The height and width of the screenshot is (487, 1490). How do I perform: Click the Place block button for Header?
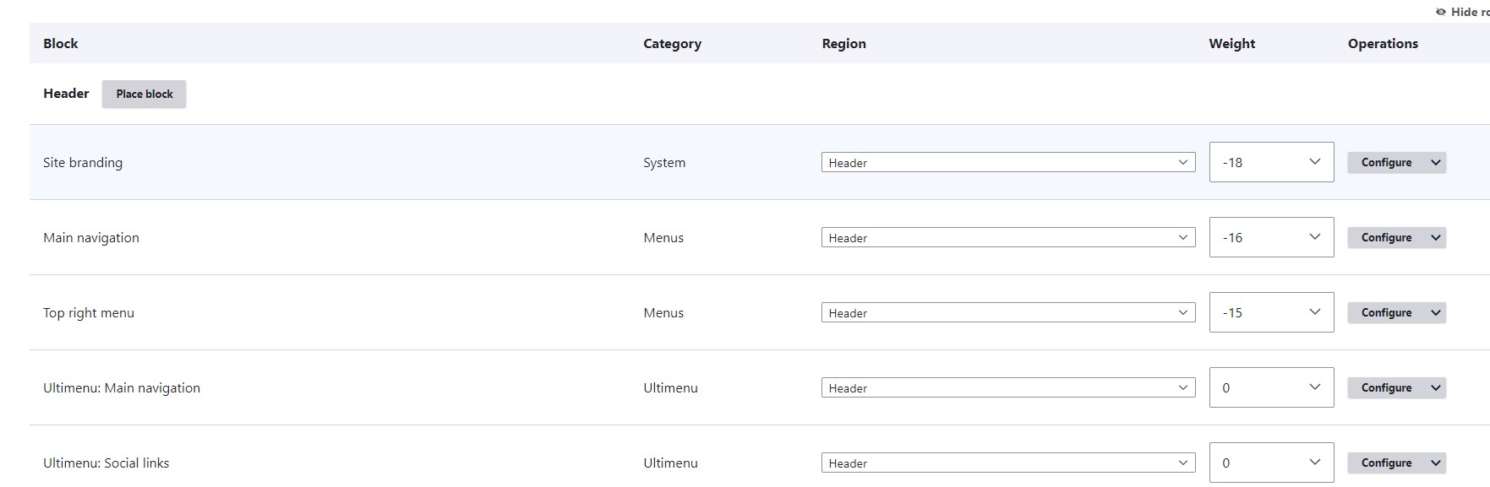(x=144, y=94)
